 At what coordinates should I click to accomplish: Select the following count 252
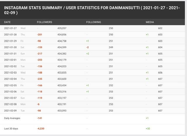coord(111,85)
